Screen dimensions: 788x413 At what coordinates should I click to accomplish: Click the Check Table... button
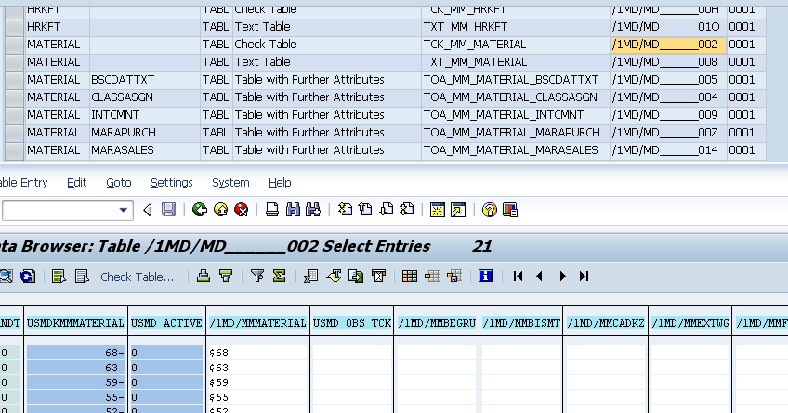(138, 277)
